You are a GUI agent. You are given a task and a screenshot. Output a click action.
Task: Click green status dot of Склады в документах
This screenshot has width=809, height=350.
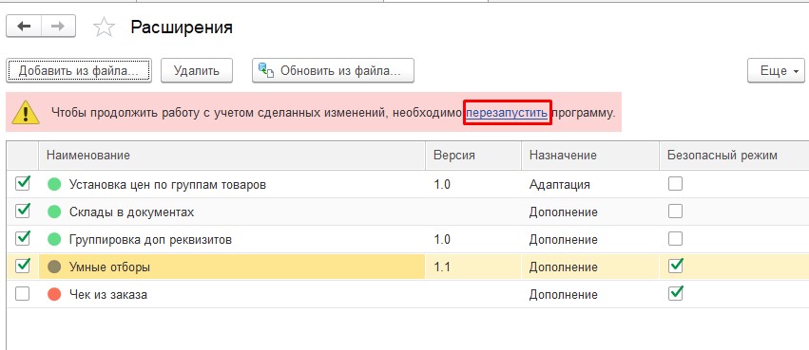click(54, 212)
